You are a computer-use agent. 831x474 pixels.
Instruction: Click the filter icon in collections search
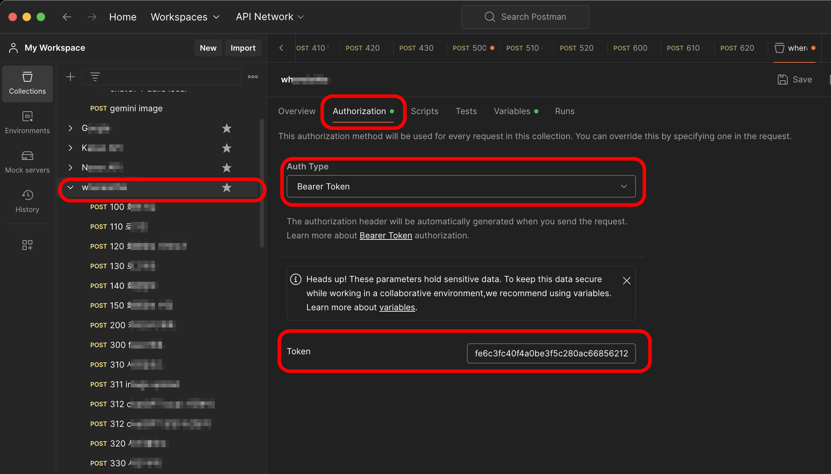(95, 77)
